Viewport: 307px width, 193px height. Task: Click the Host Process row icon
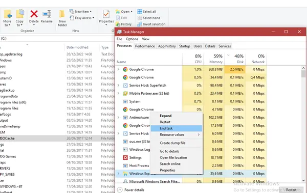(x=125, y=166)
